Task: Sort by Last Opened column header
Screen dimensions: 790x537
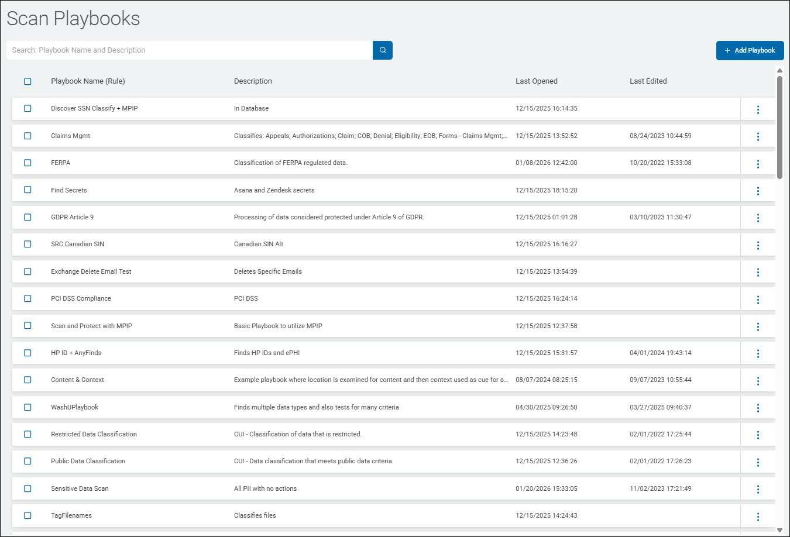Action: 536,81
